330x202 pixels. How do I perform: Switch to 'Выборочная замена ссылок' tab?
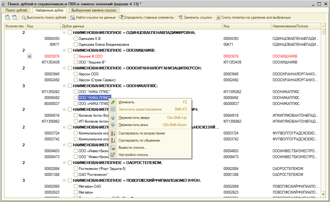tap(94, 10)
